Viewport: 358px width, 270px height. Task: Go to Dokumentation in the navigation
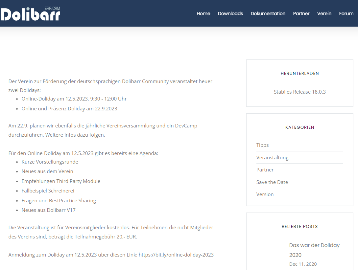tap(268, 13)
